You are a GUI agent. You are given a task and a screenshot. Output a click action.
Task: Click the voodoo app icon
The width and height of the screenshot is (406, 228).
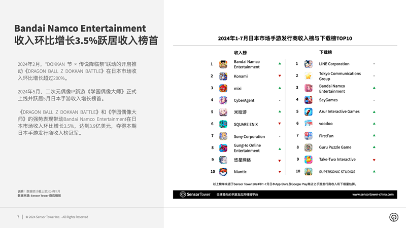click(309, 124)
